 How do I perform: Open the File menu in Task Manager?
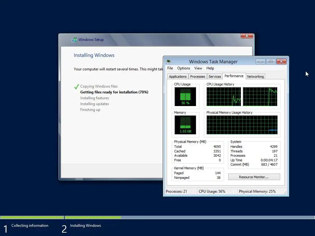[x=170, y=68]
